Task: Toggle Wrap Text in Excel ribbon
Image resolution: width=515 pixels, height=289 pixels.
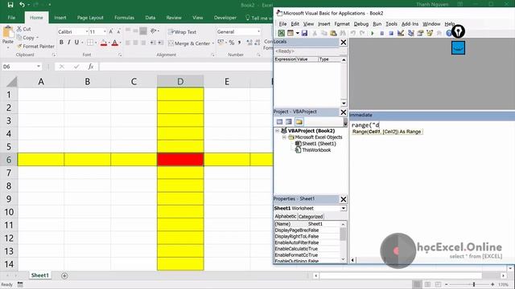Action: point(182,32)
